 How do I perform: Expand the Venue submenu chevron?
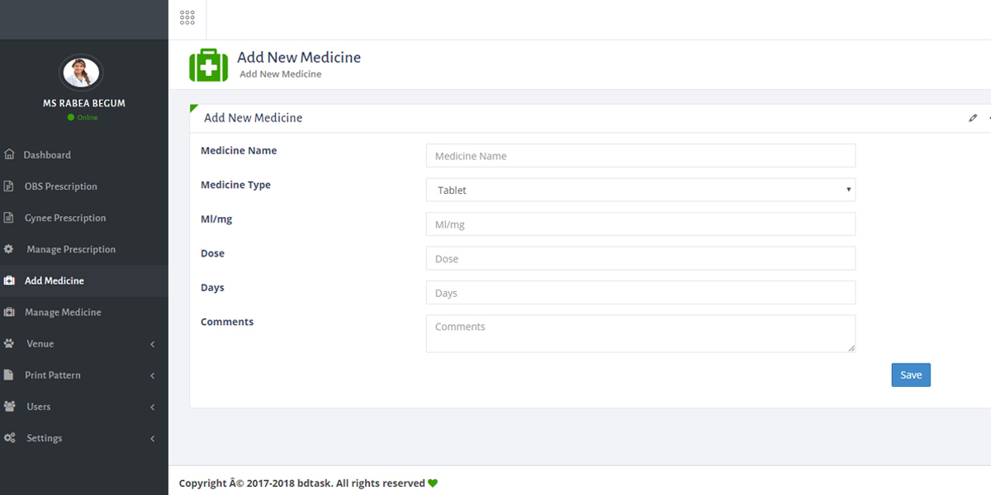click(x=153, y=344)
